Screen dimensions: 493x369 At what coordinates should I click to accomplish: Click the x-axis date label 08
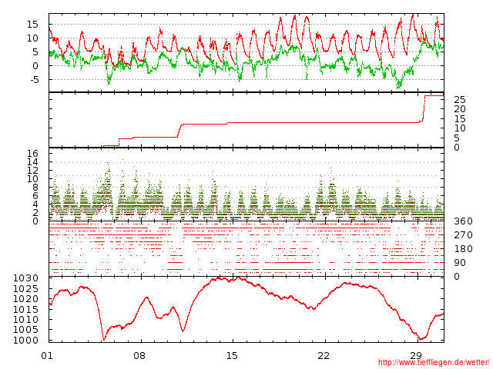(x=139, y=355)
